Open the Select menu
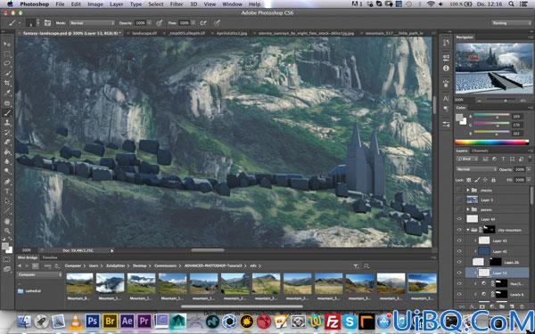 pyautogui.click(x=156, y=4)
